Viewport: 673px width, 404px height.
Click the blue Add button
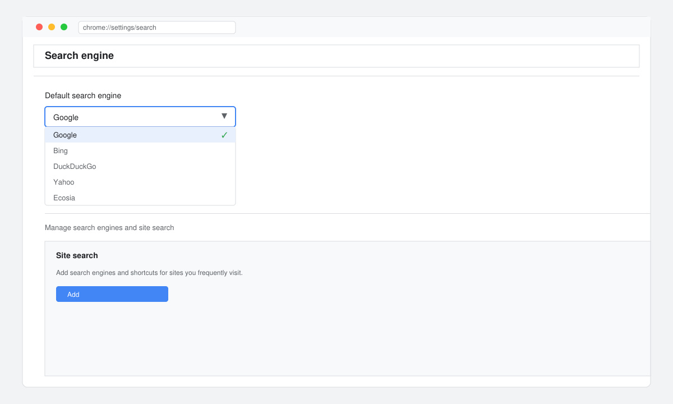coord(112,294)
